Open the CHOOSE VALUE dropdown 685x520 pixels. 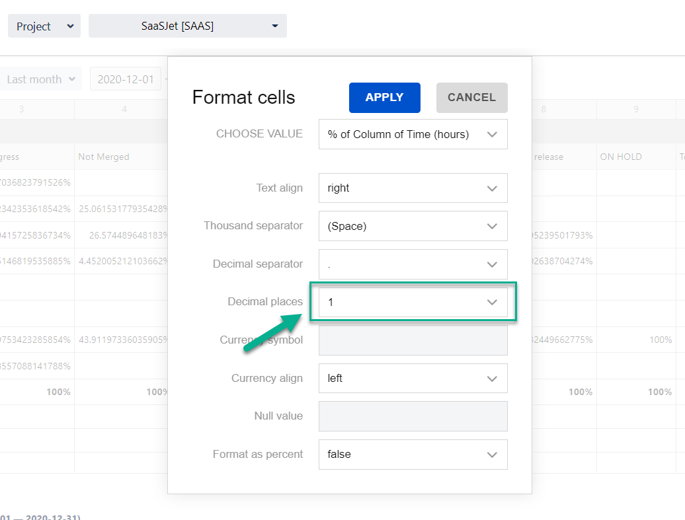pyautogui.click(x=413, y=134)
